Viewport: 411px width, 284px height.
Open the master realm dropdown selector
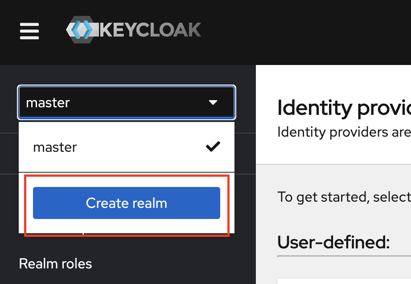point(126,102)
